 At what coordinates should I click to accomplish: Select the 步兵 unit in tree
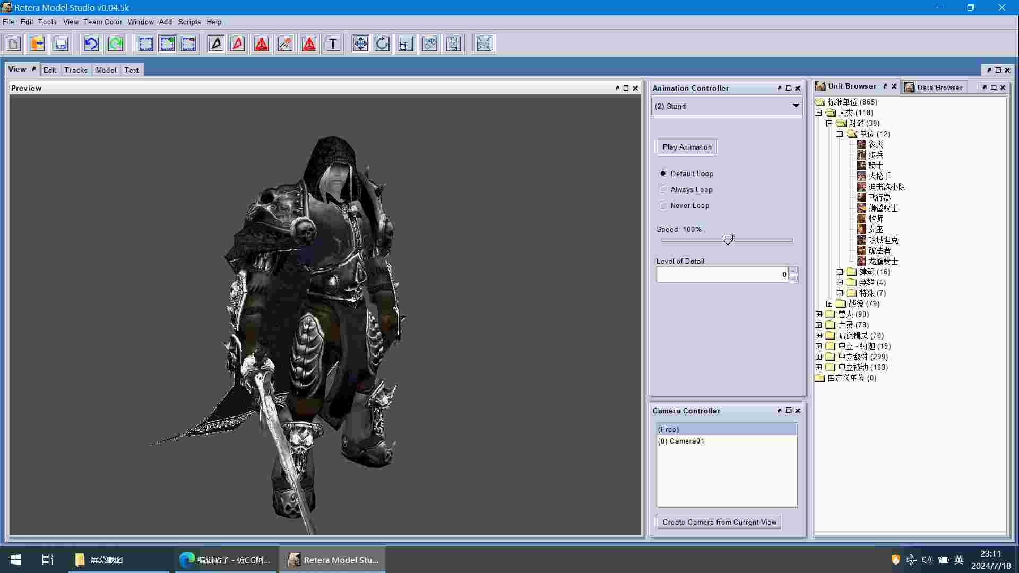pyautogui.click(x=876, y=155)
